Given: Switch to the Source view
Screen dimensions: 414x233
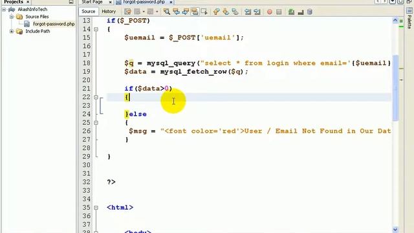Looking at the screenshot, I should point(88,12).
